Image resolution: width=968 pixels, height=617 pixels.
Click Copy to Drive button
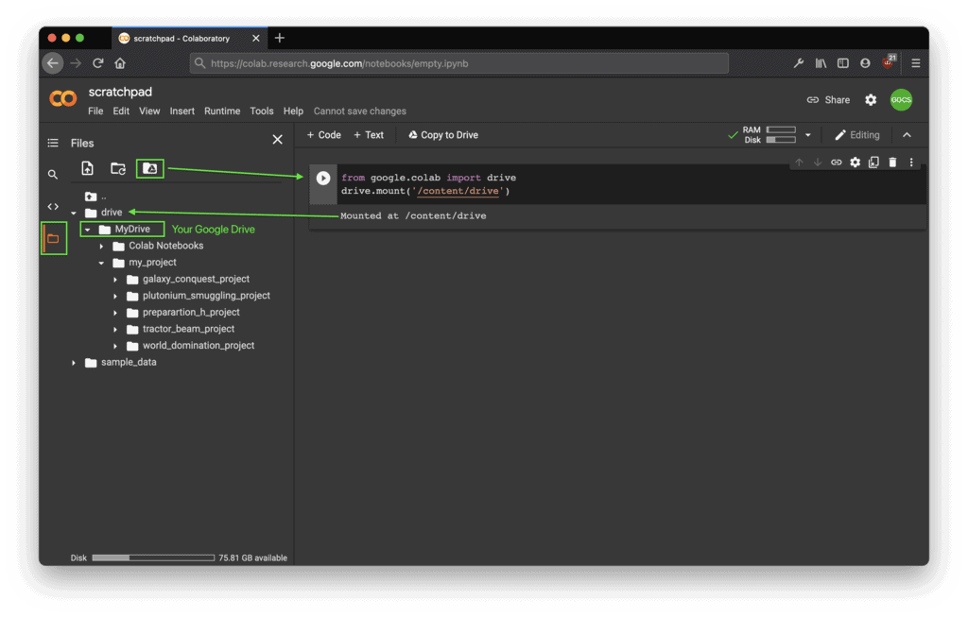click(x=443, y=134)
